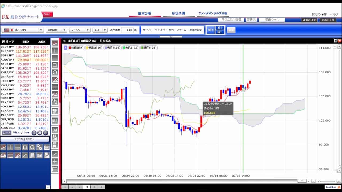This screenshot has height=192, width=342.
Task: Click the 'count' tool icon
Action: tap(55, 111)
